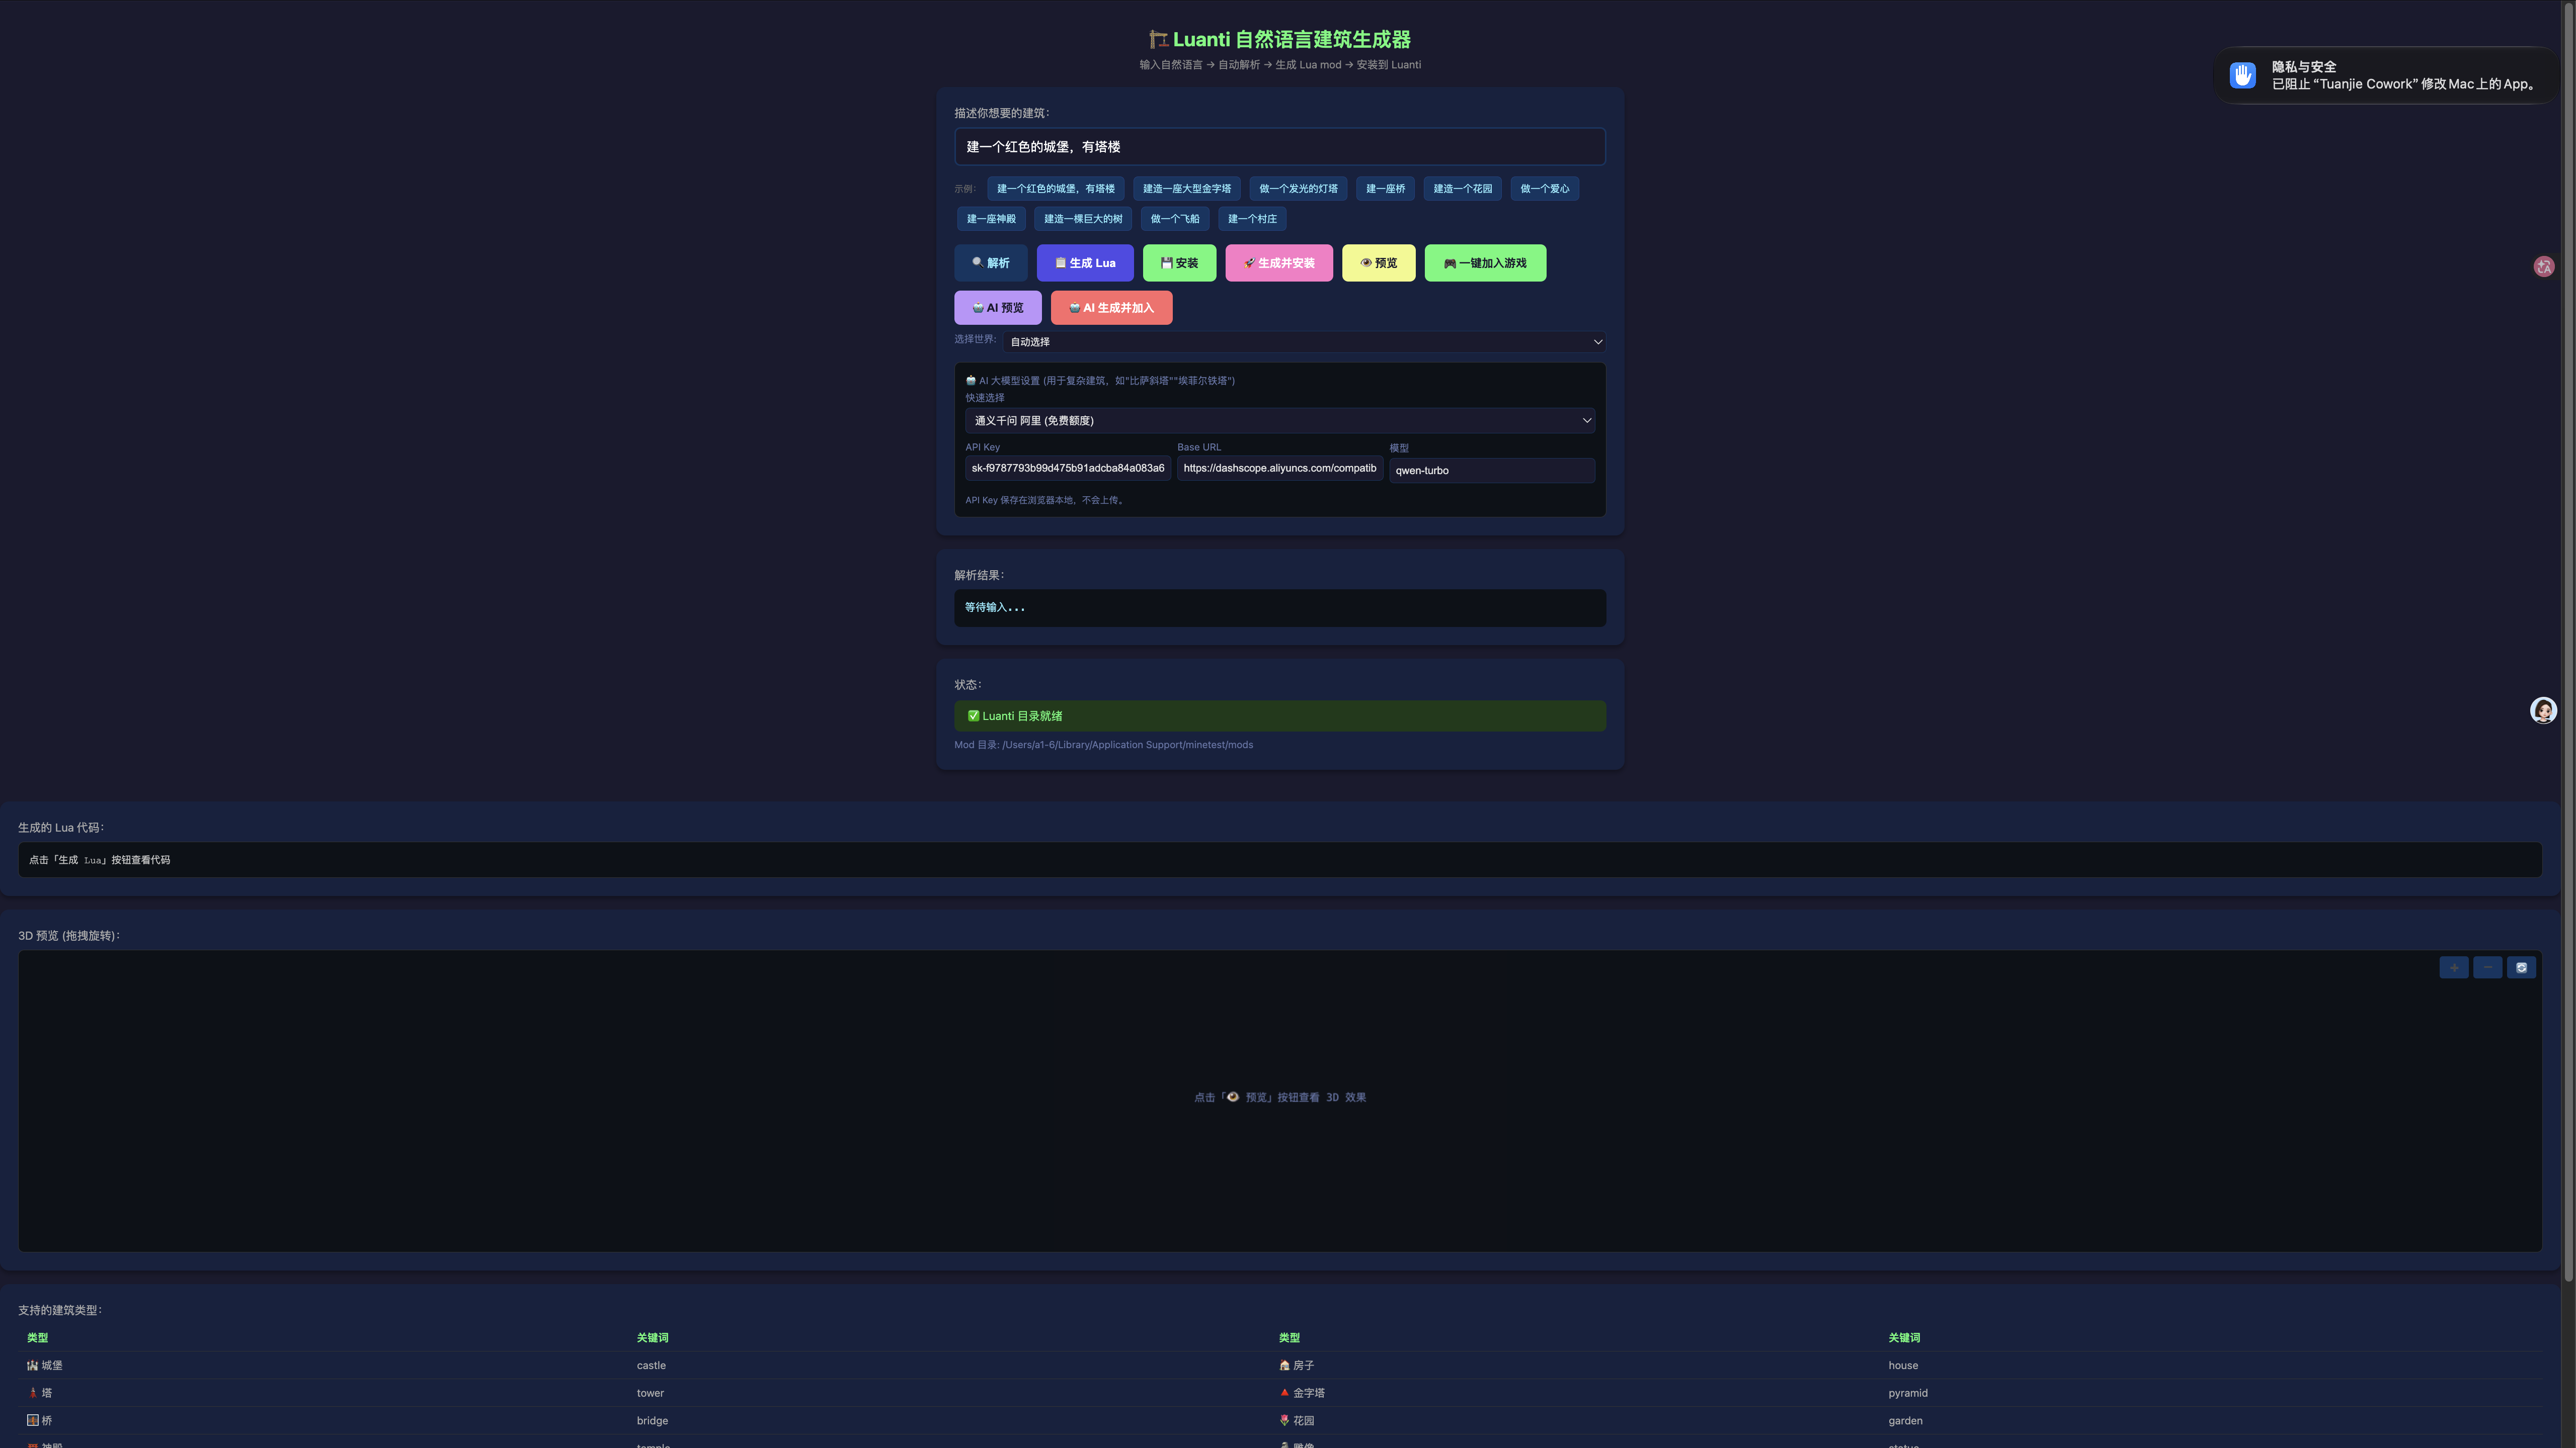Open the 选择世界 dropdown set to 自动选择
This screenshot has height=1448, width=2576.
click(1305, 342)
